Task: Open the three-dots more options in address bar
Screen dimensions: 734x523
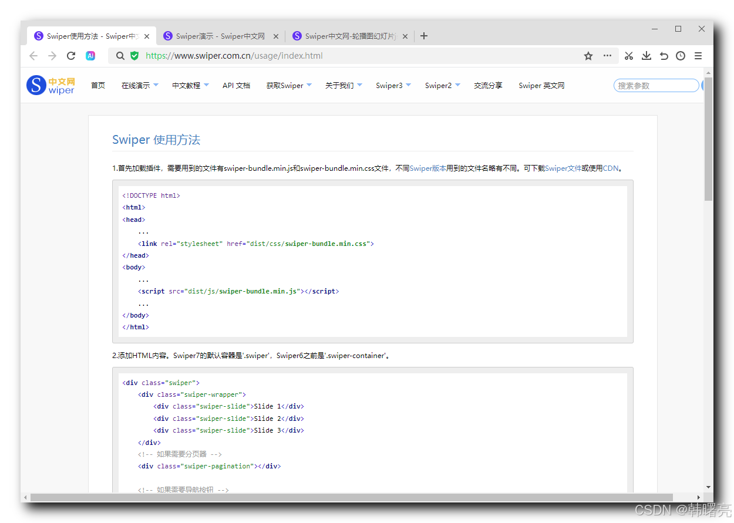Action: pyautogui.click(x=607, y=56)
